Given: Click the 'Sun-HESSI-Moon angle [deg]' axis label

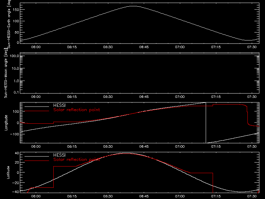Looking at the screenshot, I should [6, 73].
